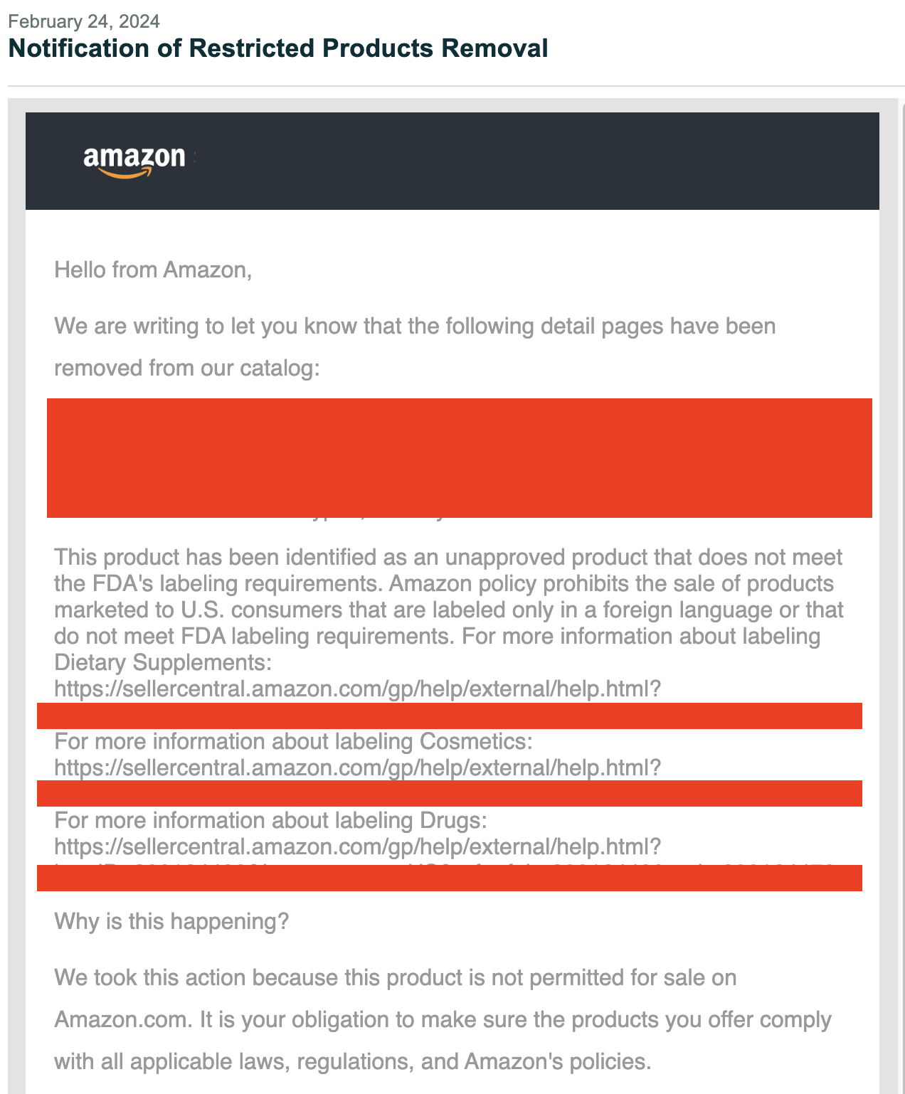This screenshot has height=1094, width=905.
Task: Open the Dietary Supplements sellercentral help link
Action: tap(358, 689)
